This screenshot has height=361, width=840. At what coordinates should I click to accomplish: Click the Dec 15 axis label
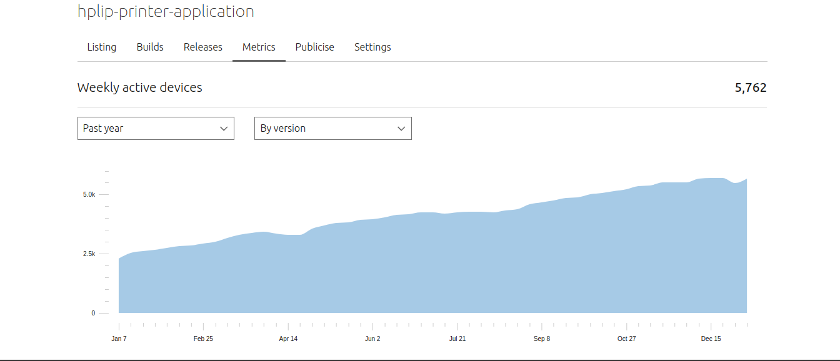[x=711, y=339]
